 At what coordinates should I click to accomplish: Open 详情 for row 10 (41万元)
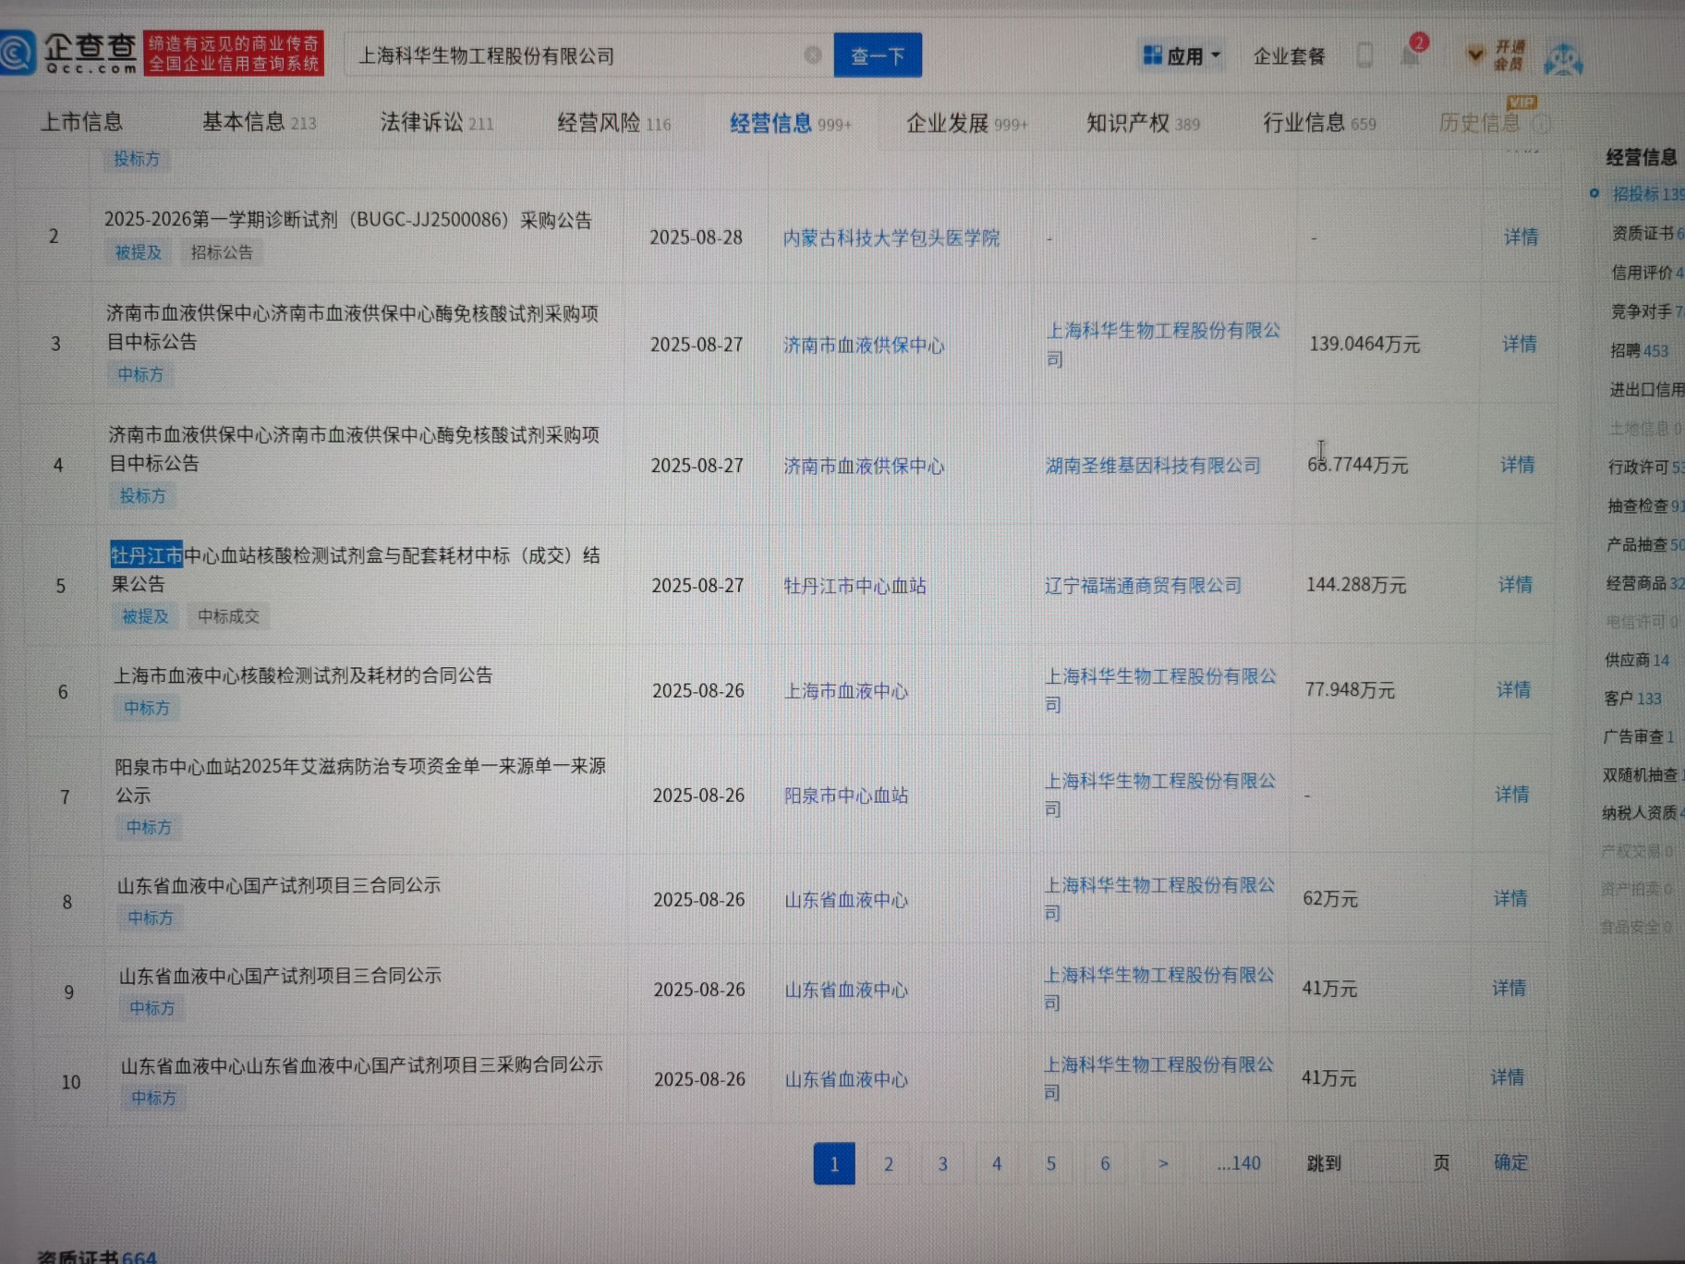pos(1507,1077)
